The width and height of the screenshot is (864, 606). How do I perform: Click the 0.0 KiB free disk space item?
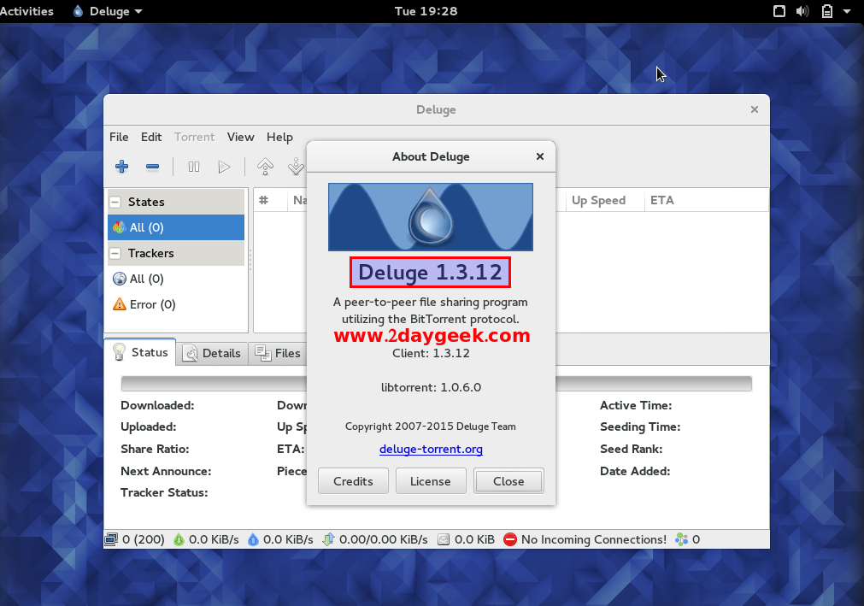[466, 539]
